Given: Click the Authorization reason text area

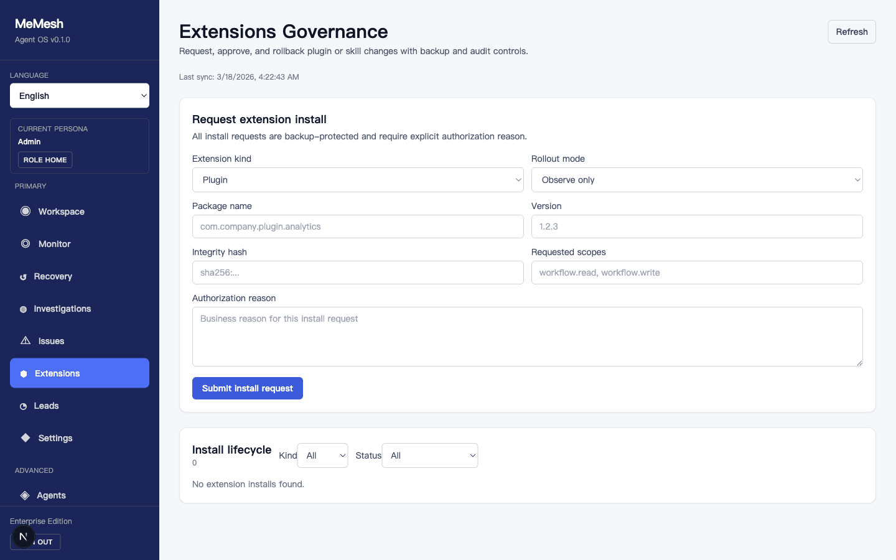Looking at the screenshot, I should coord(527,336).
